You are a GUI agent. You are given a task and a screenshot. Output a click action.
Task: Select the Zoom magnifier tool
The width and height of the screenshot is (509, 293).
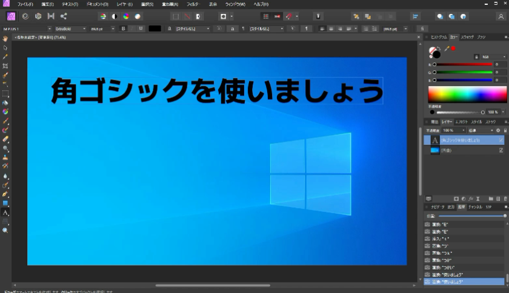click(x=5, y=231)
